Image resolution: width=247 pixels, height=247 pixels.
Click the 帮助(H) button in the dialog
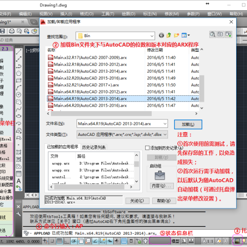[x=164, y=201]
